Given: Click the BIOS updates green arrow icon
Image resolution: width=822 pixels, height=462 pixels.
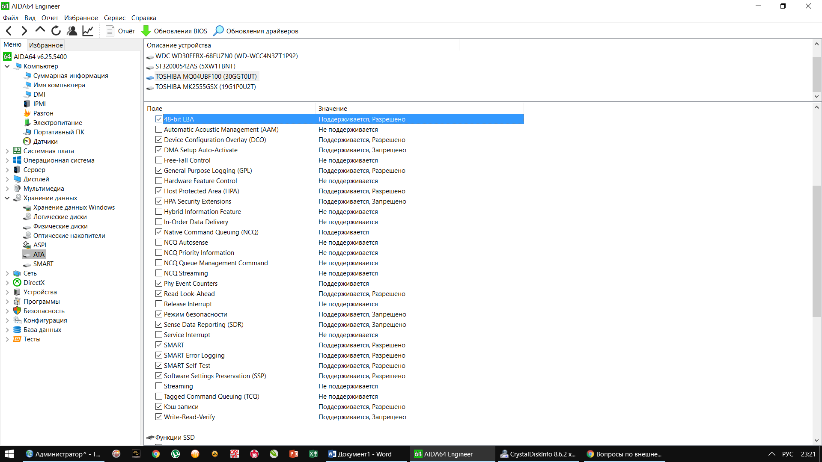Looking at the screenshot, I should [x=146, y=31].
